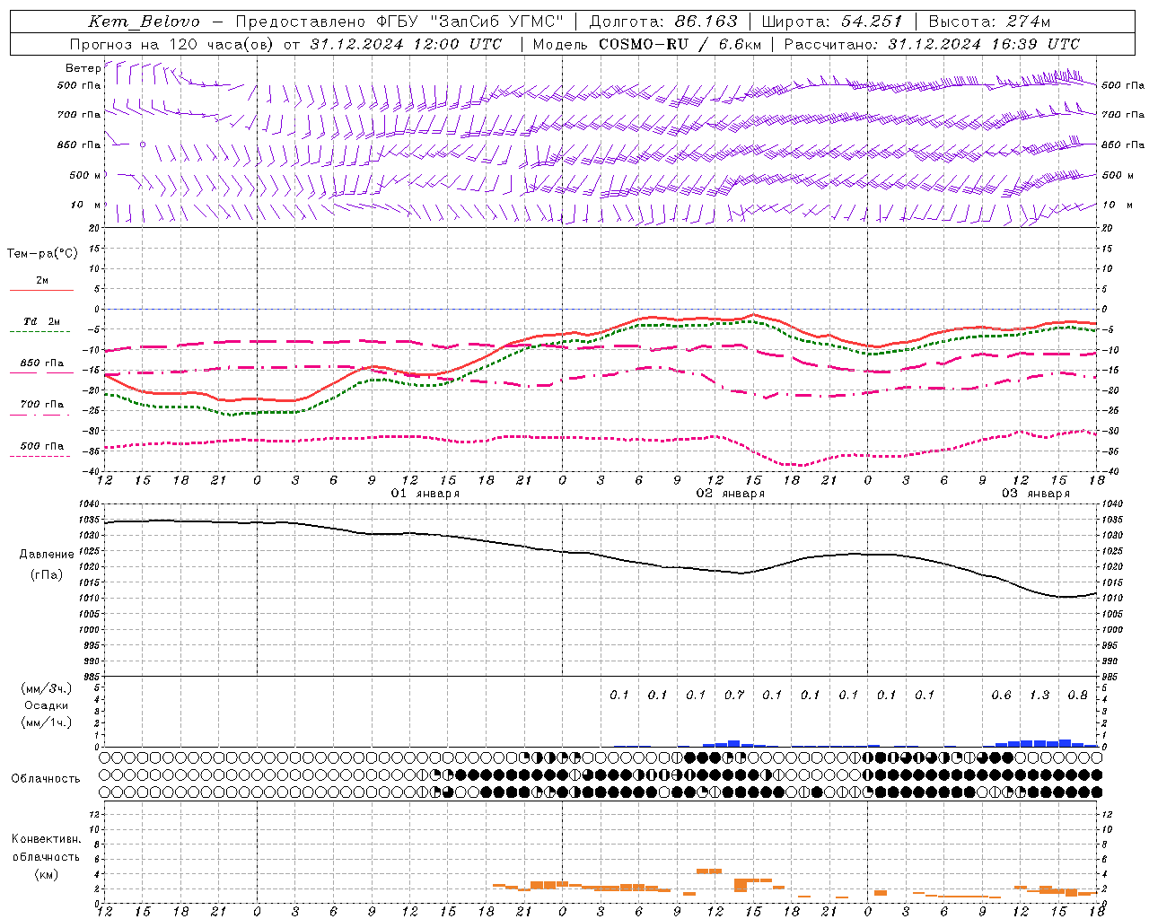Viewport: 1149px width, 919px height.
Task: Click the '850 гПа' temperature legend entry
Action: pos(42,363)
